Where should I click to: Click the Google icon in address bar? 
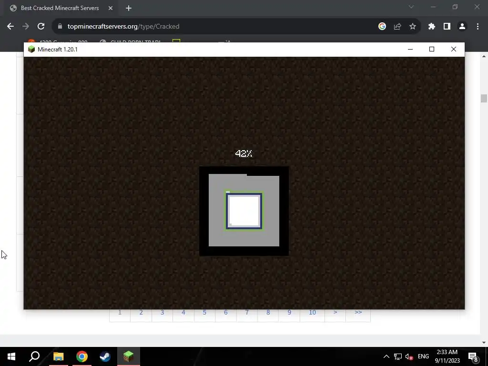point(382,27)
